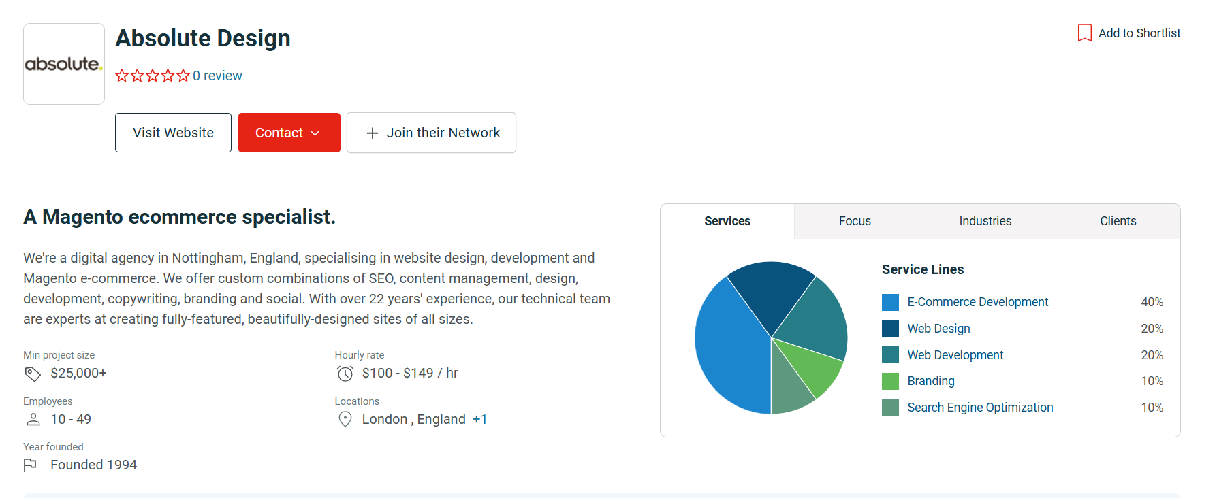This screenshot has width=1217, height=498.
Task: Click Join their Network button
Action: 431,133
